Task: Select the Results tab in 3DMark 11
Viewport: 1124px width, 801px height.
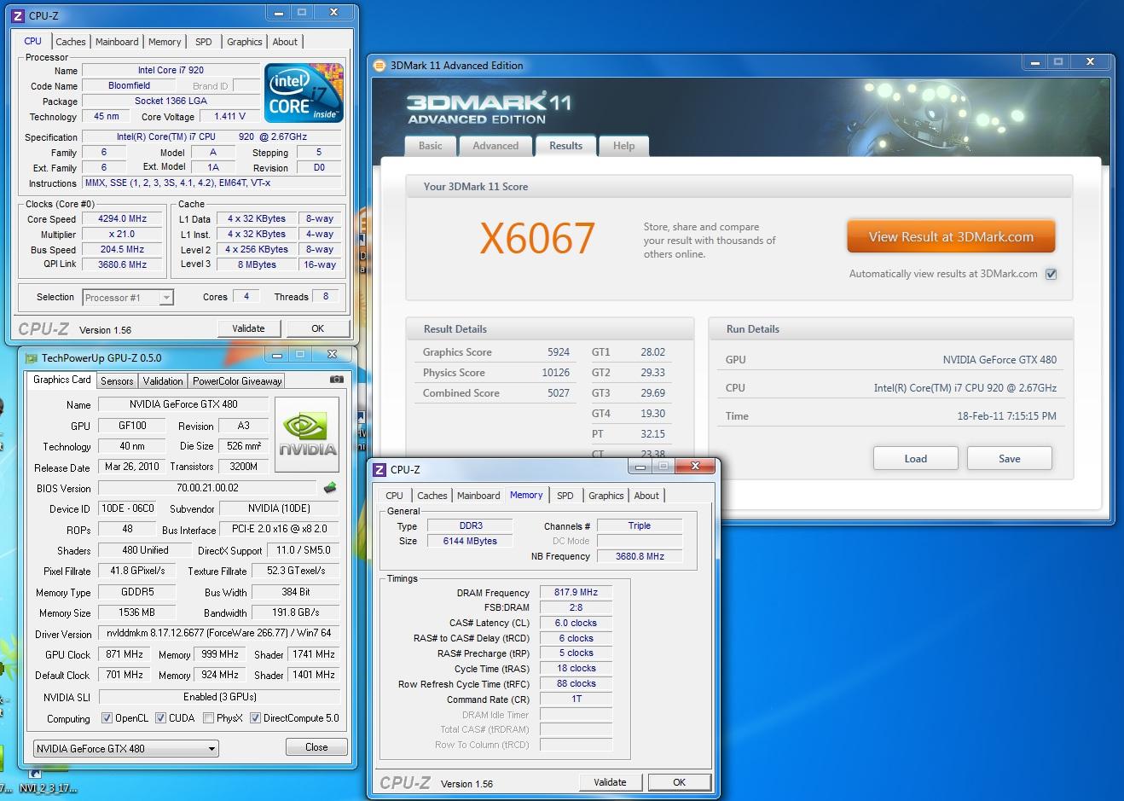Action: pos(565,145)
